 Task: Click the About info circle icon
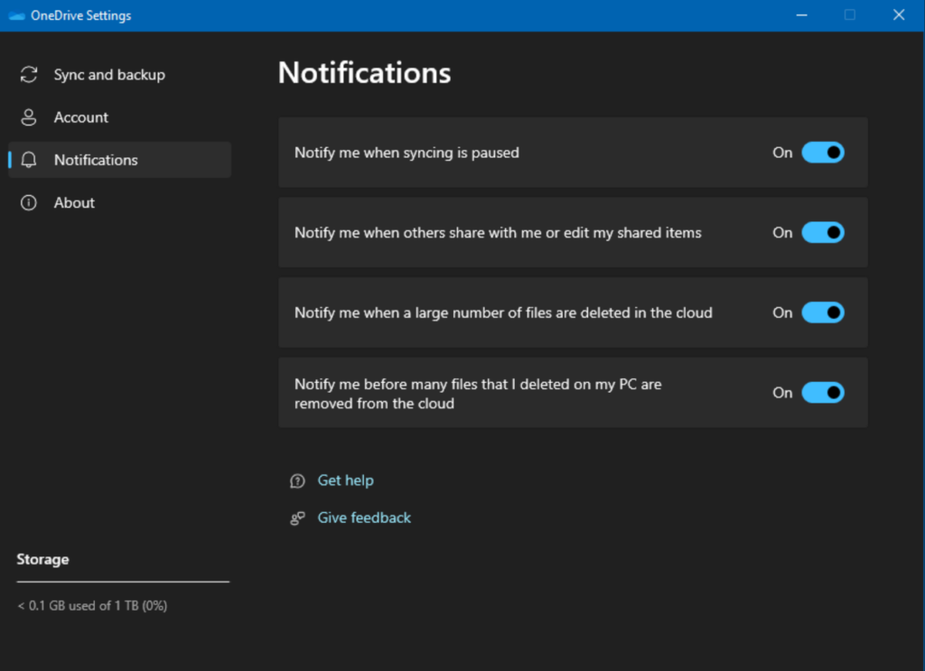(x=29, y=203)
